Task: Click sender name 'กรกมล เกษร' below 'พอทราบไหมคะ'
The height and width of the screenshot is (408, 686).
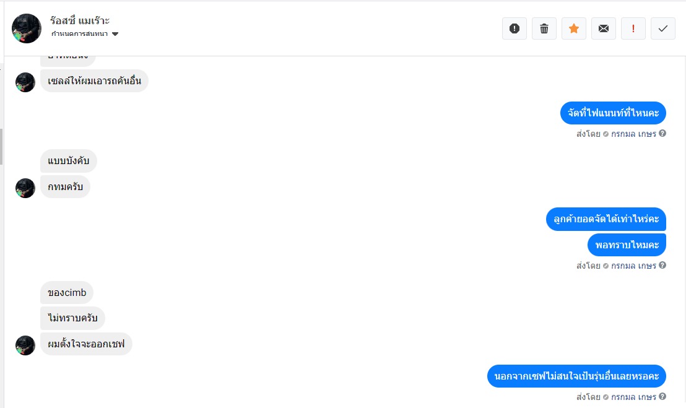Action: coord(633,266)
